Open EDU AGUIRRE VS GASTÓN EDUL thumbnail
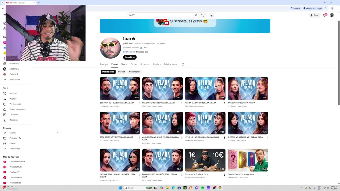 (163, 160)
